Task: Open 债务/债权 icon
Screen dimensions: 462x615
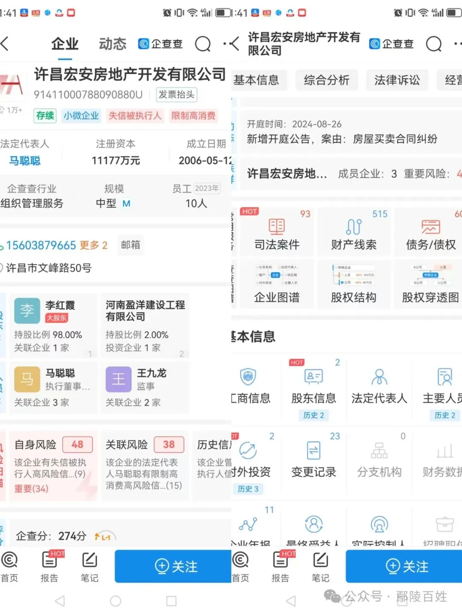Action: point(431,227)
